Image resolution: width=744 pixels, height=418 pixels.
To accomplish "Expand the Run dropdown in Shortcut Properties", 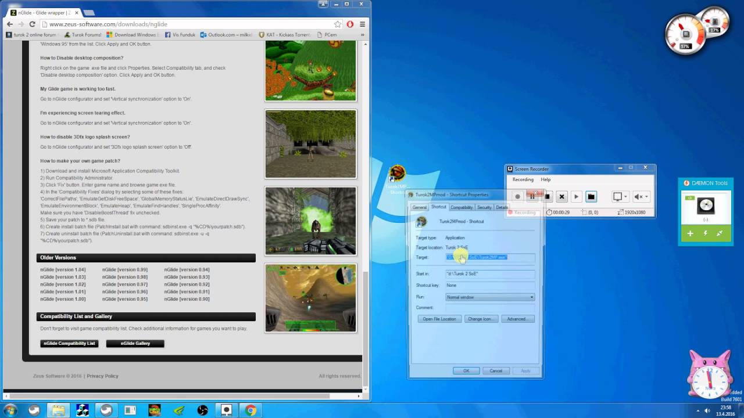I will point(531,297).
